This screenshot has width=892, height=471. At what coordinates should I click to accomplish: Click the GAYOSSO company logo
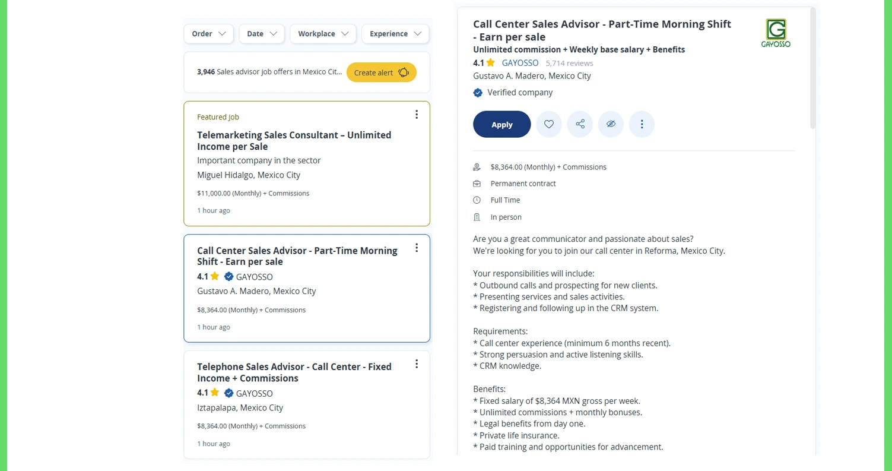[x=776, y=33]
